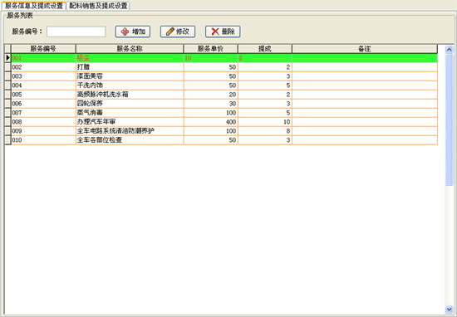Screen dimensions: 457x317
Task: Click price 100 in row 007
Action: tap(231, 113)
